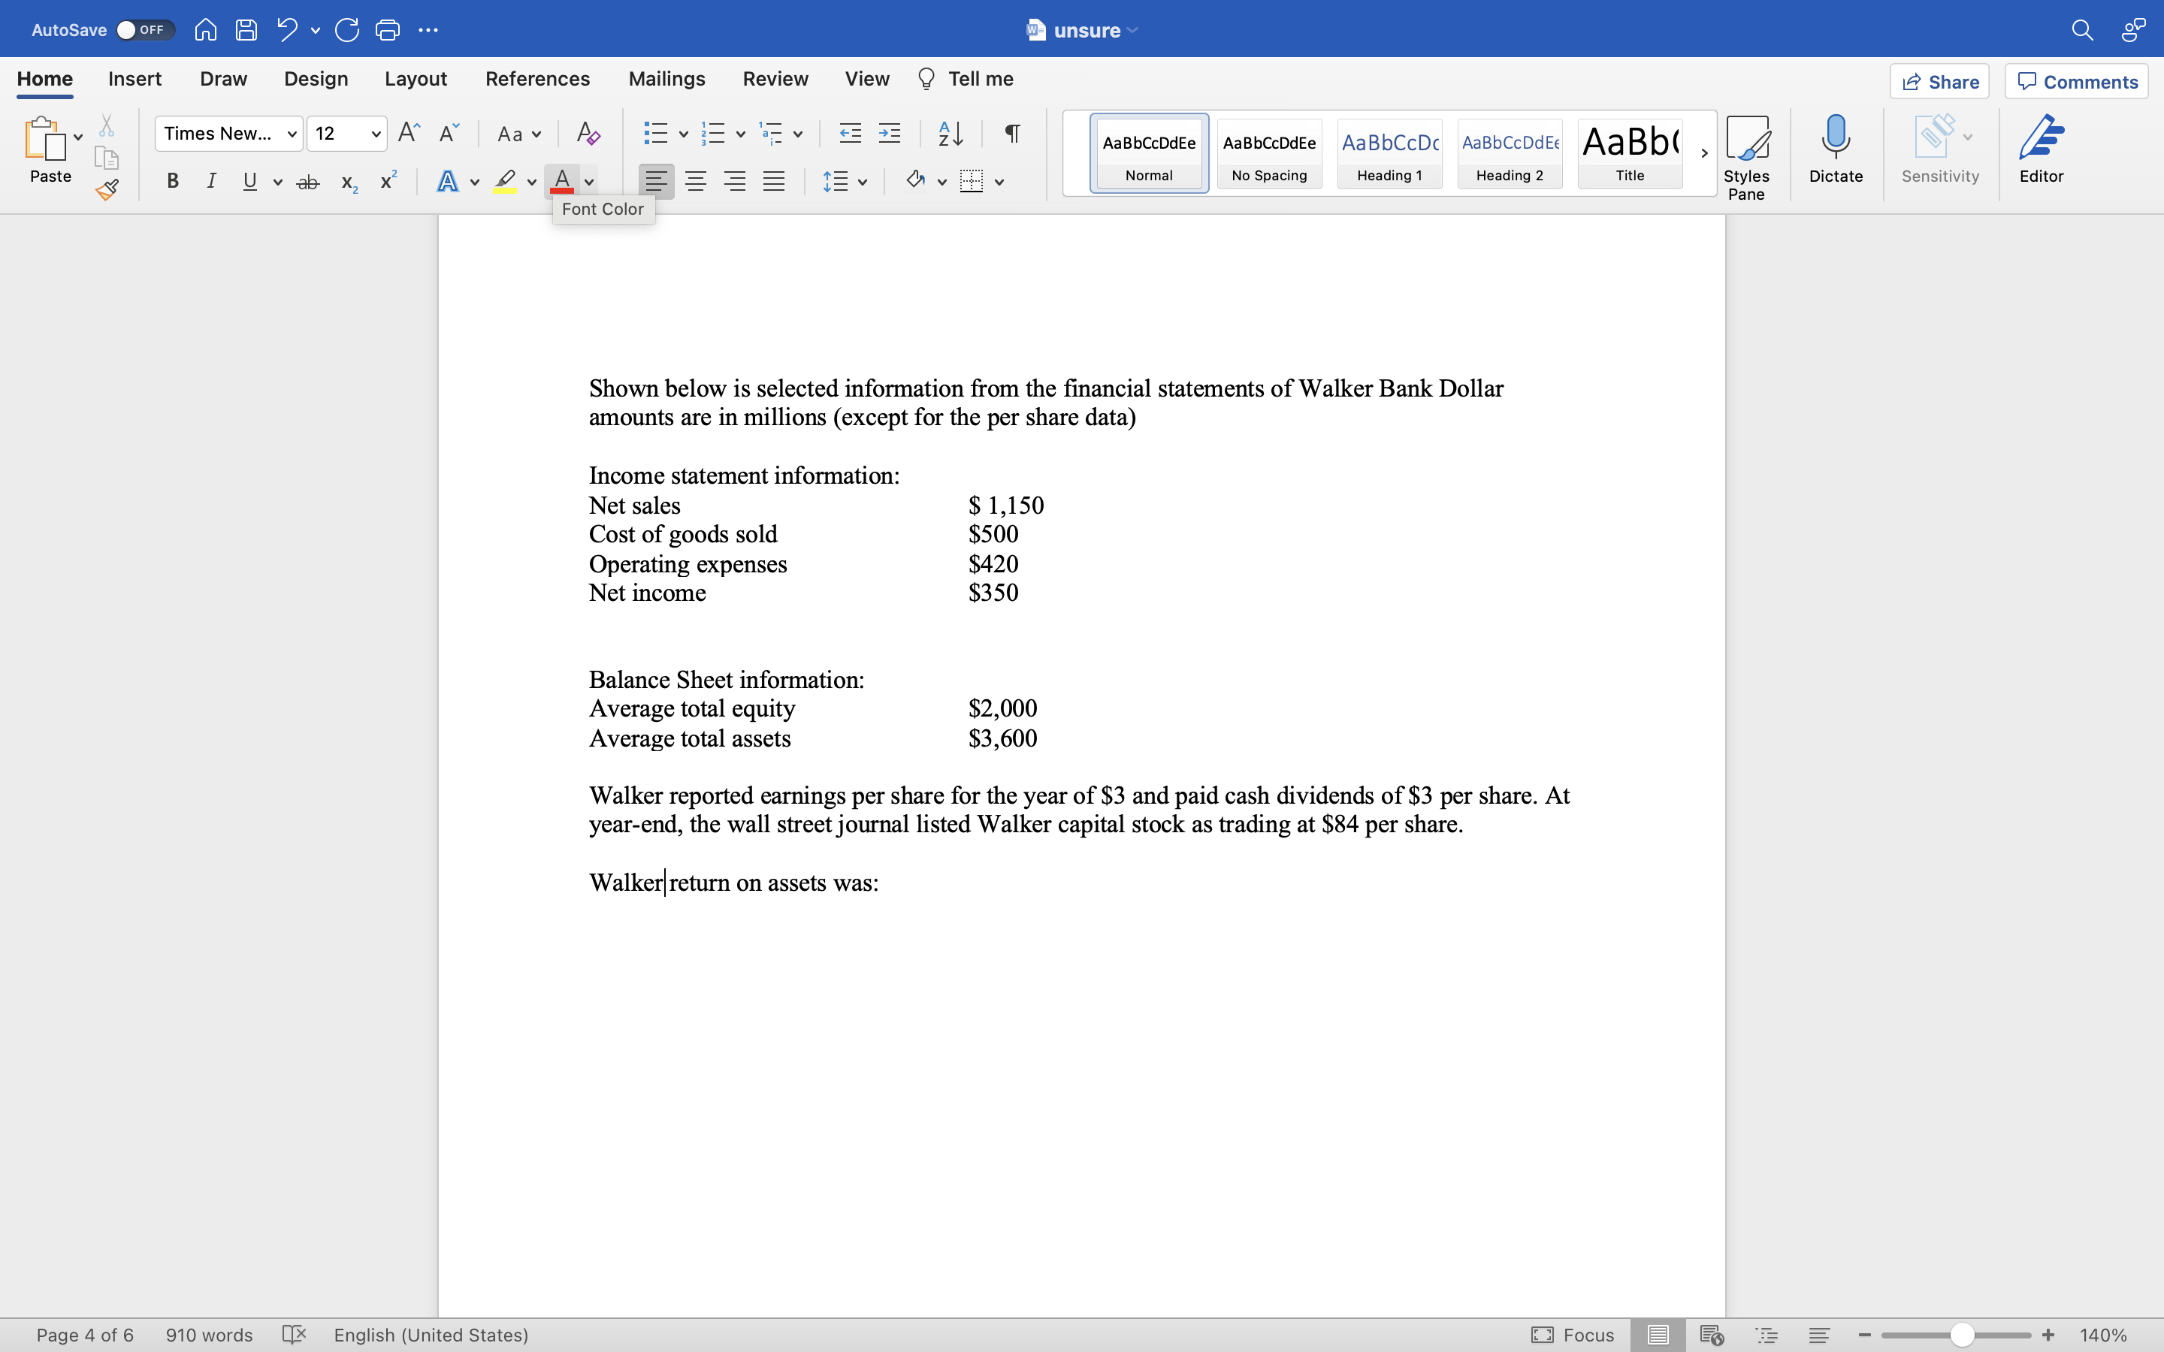Screen dimensions: 2164x1352
Task: Switch to the Review tab
Action: coord(775,79)
